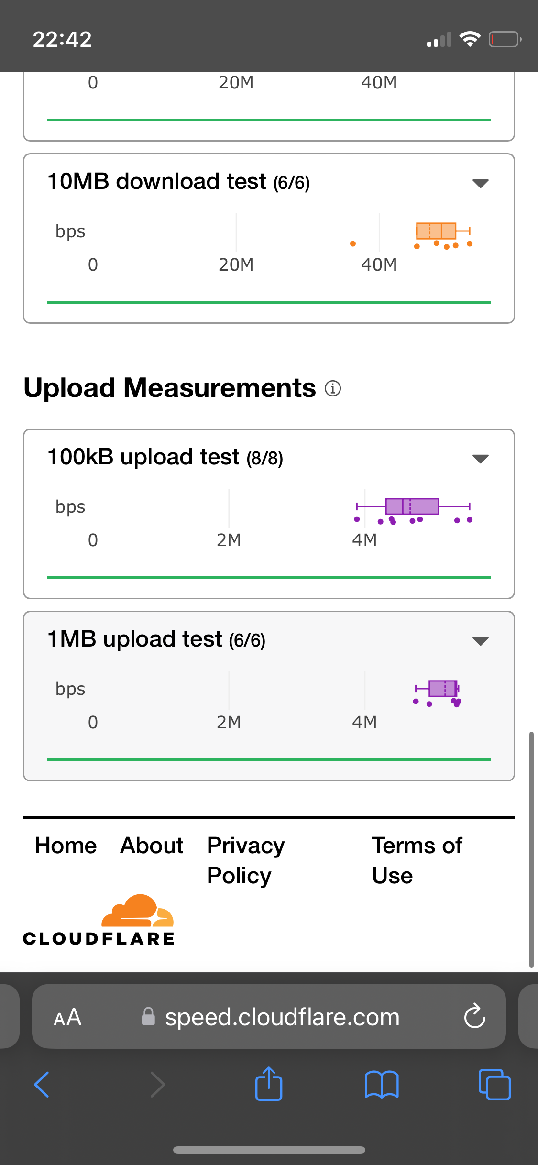Expand the 10MB download test details
This screenshot has height=1165, width=538.
(480, 183)
